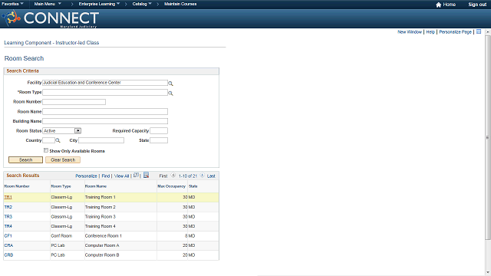This screenshot has width=491, height=276.
Task: Select room CRB link
Action: pos(8,255)
